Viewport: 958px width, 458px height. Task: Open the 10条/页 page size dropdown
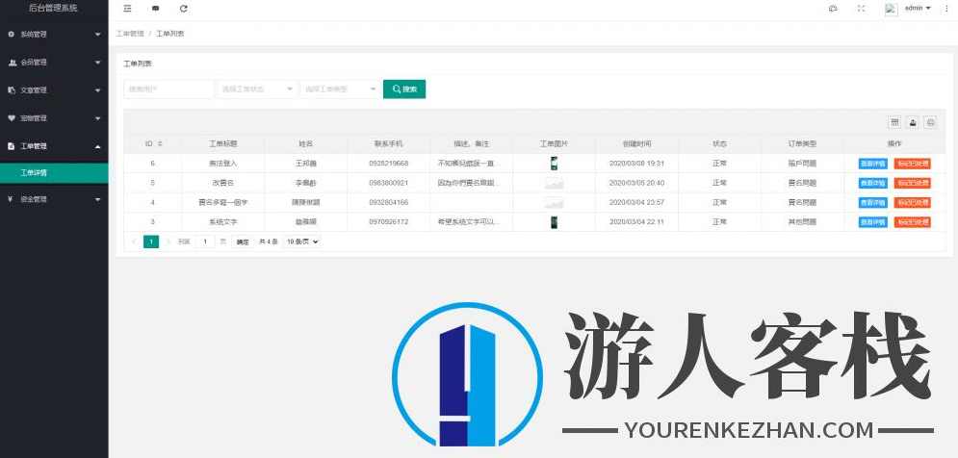(302, 242)
